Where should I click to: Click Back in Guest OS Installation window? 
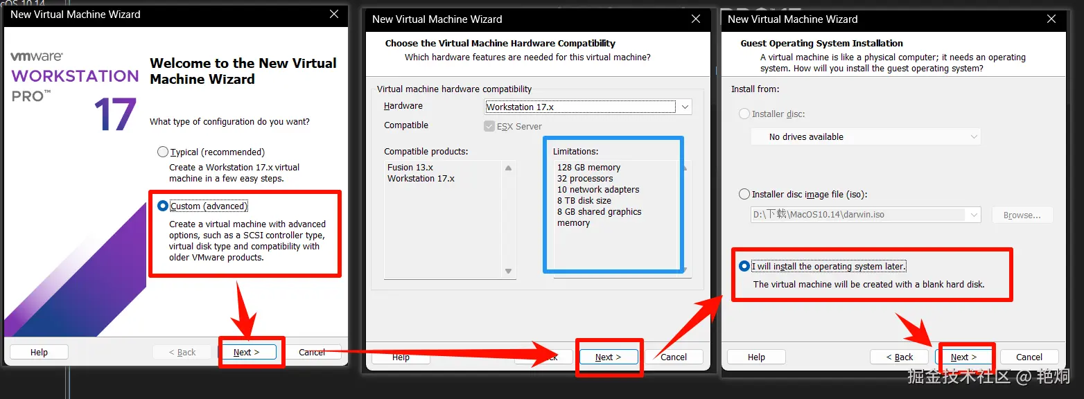(x=899, y=357)
